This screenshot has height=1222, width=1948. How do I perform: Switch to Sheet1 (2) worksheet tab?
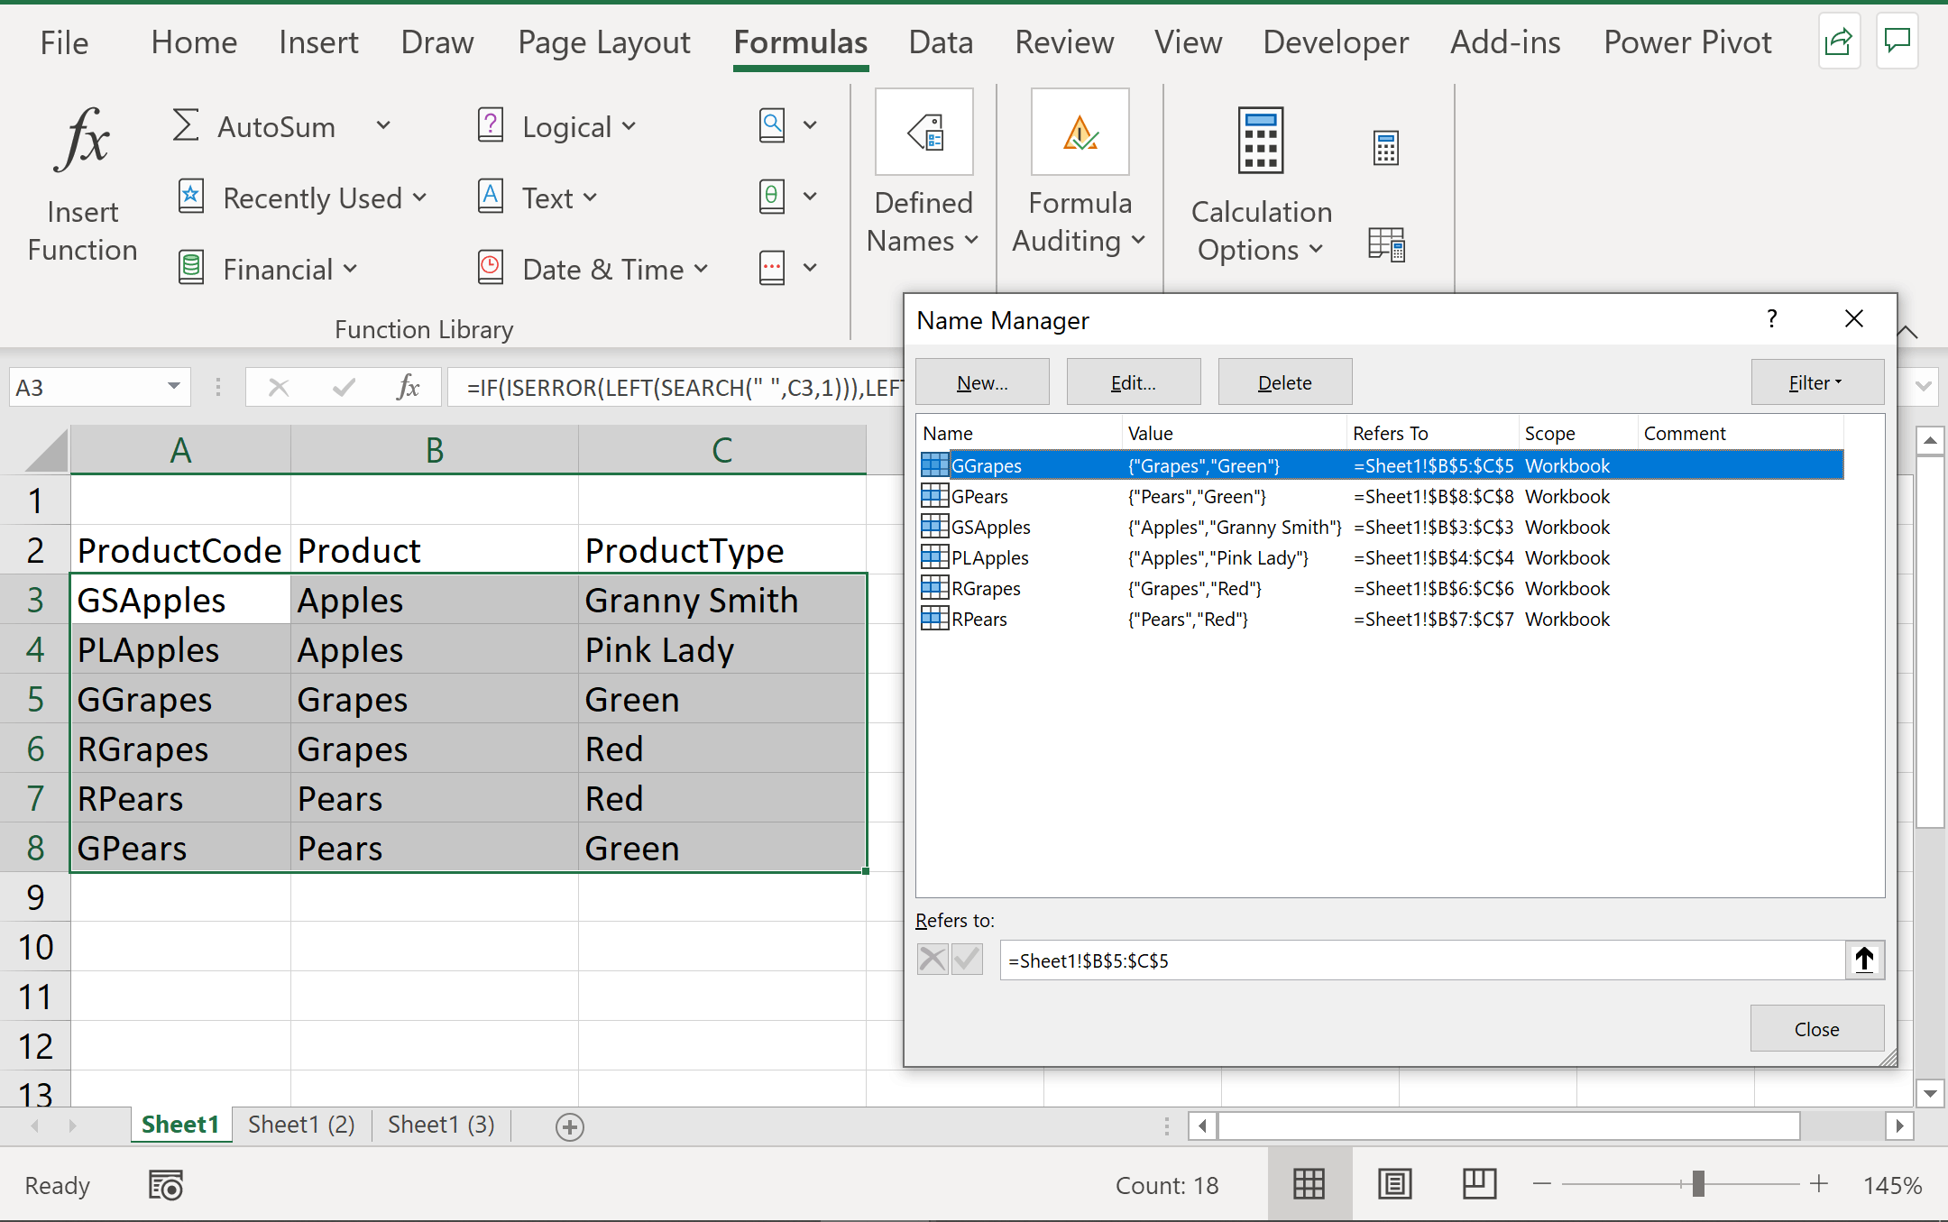(x=301, y=1125)
